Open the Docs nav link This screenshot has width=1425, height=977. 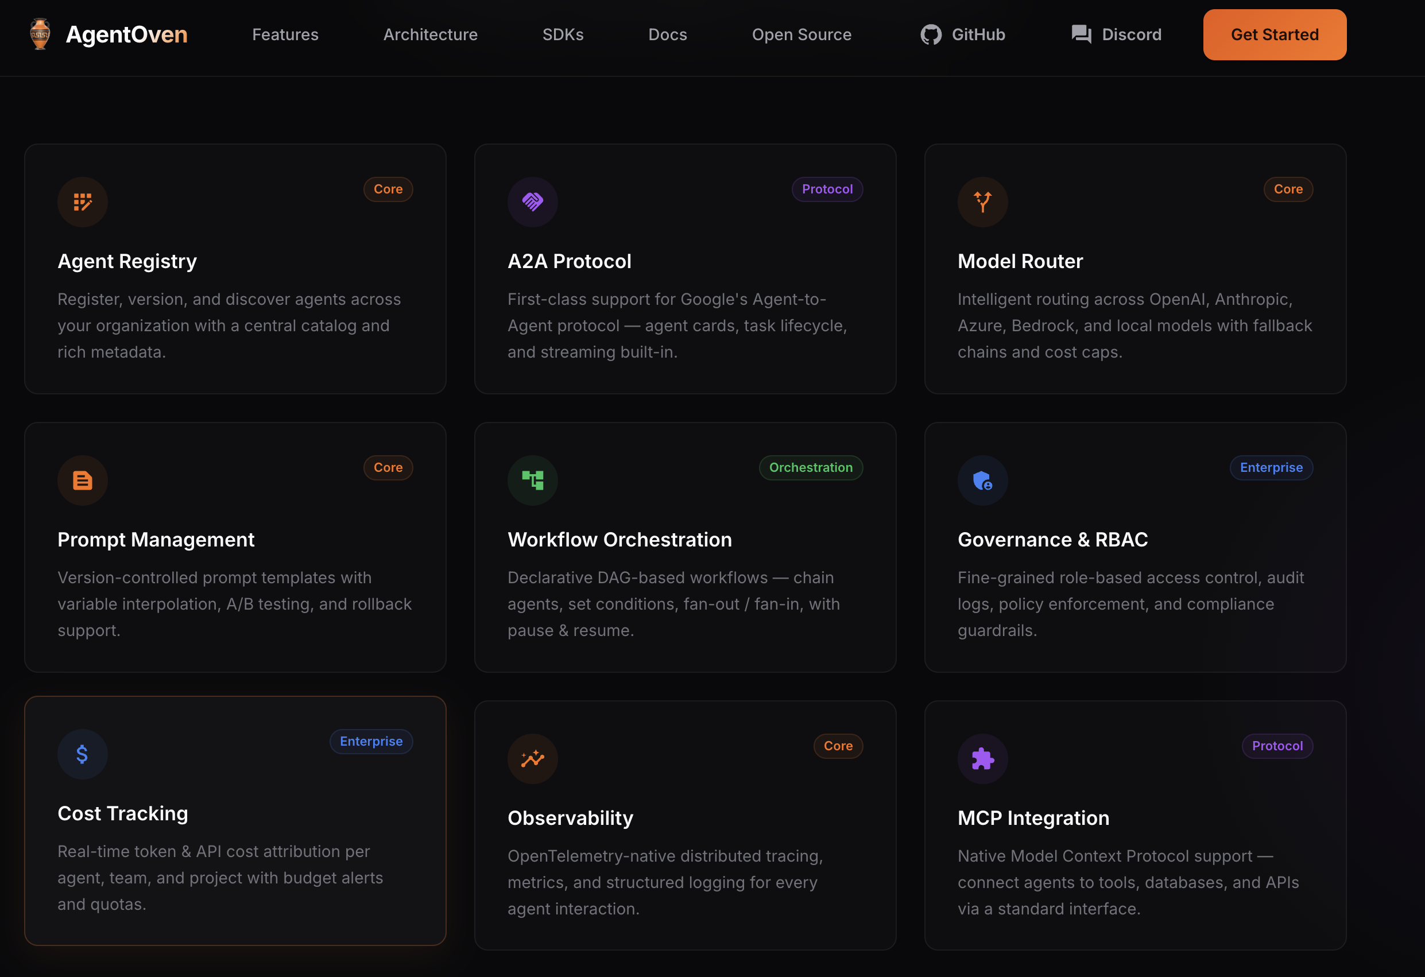tap(667, 34)
